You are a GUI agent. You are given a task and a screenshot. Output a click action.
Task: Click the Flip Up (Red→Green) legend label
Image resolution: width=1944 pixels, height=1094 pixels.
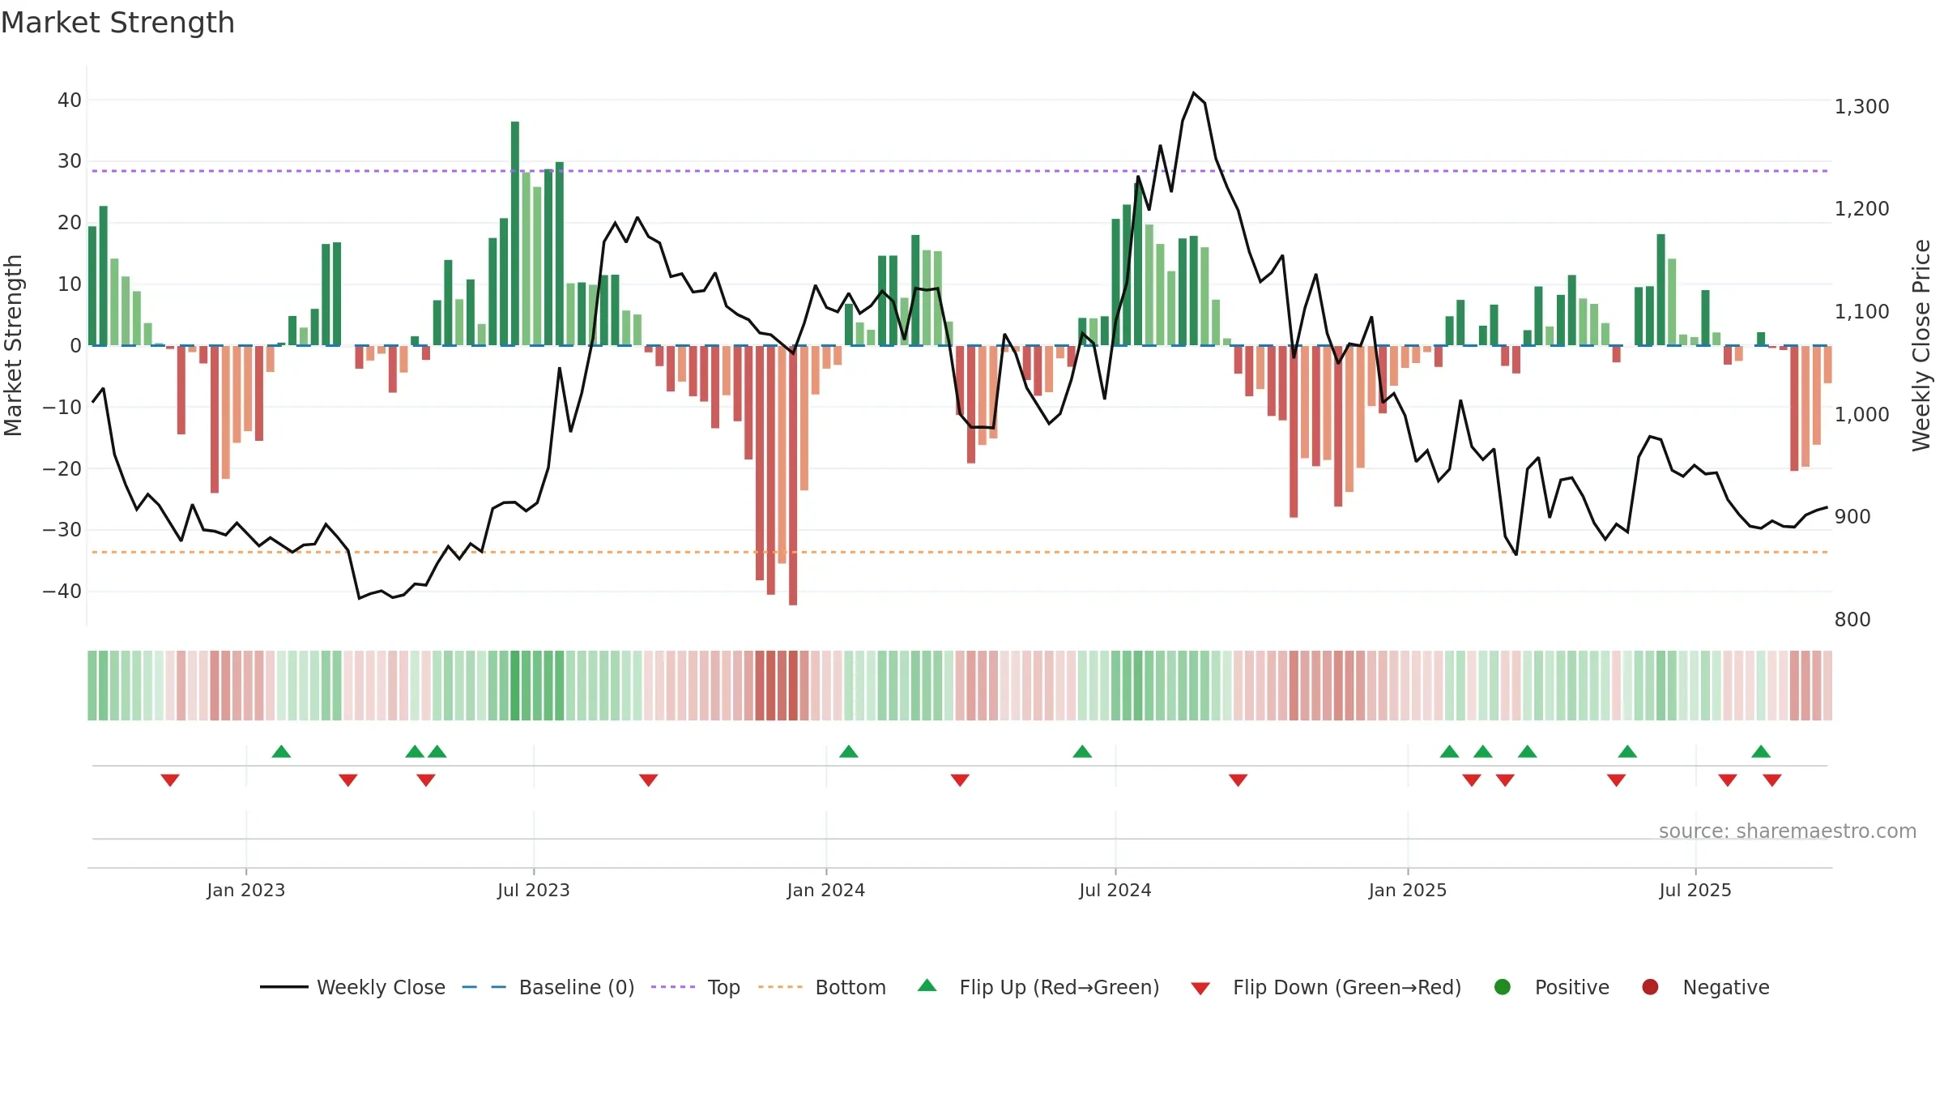point(1059,987)
